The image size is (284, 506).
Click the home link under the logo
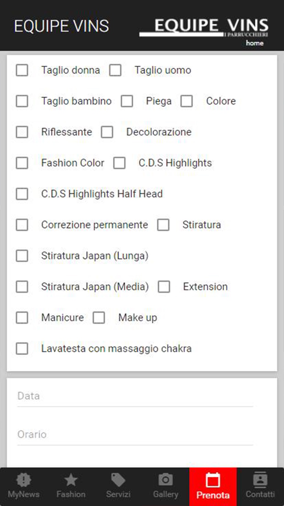[x=255, y=43]
